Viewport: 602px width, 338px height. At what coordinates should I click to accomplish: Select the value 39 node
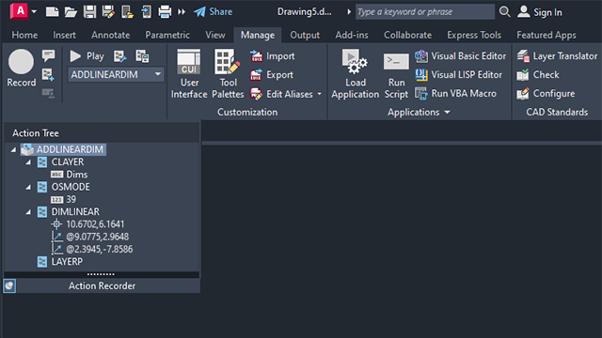[x=63, y=199]
